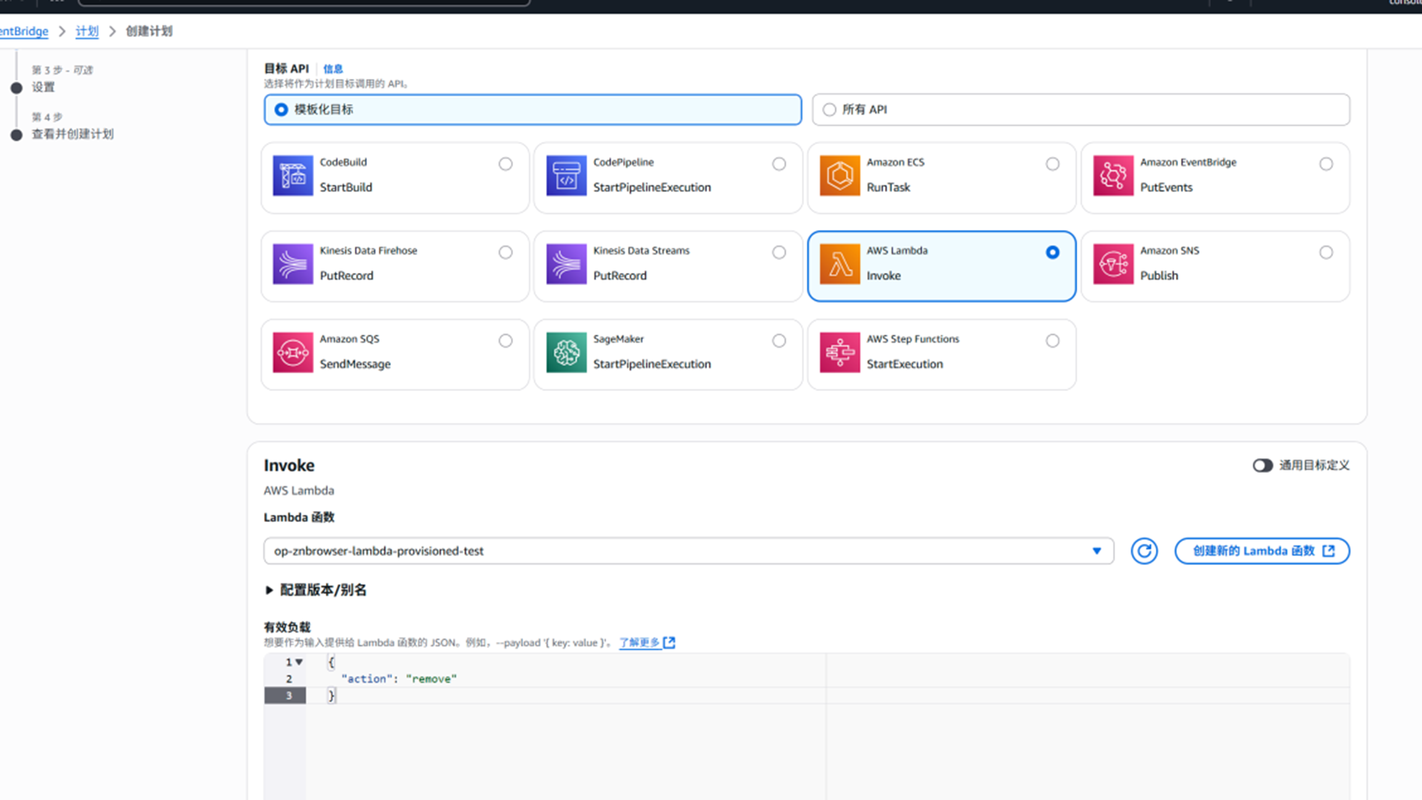The height and width of the screenshot is (800, 1422).
Task: Click the Amazon EventBridge PutEvents icon
Action: click(x=1113, y=175)
